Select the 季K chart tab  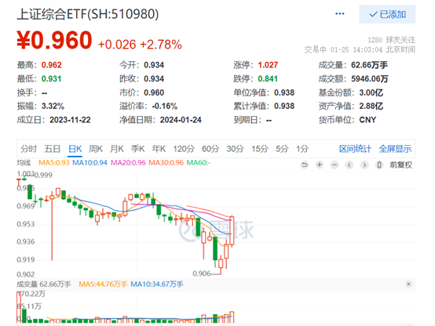(138, 149)
